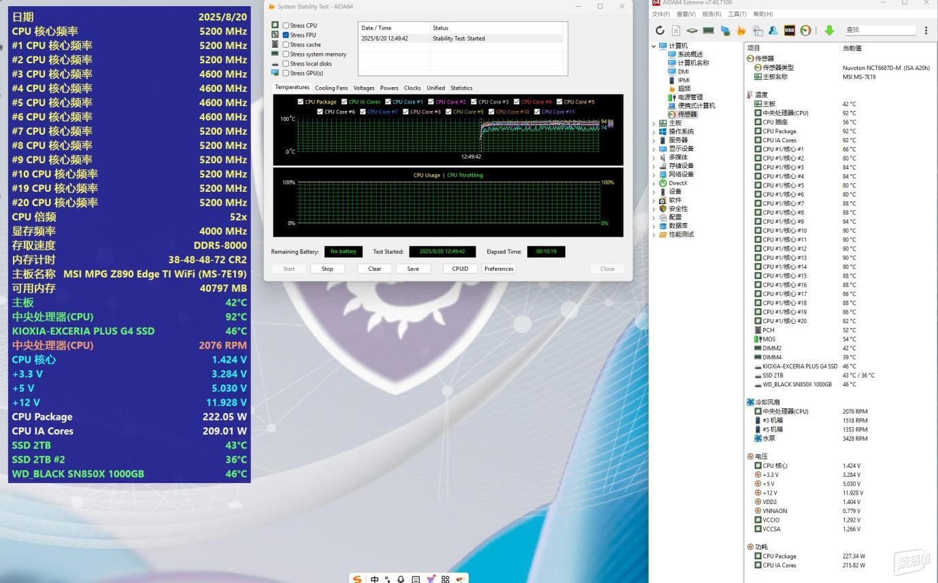The width and height of the screenshot is (938, 583).
Task: Expand the 主板 tree node
Action: point(654,123)
